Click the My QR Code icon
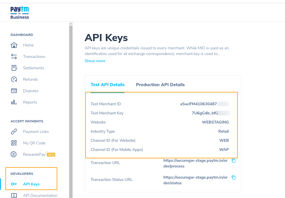 (x=14, y=143)
